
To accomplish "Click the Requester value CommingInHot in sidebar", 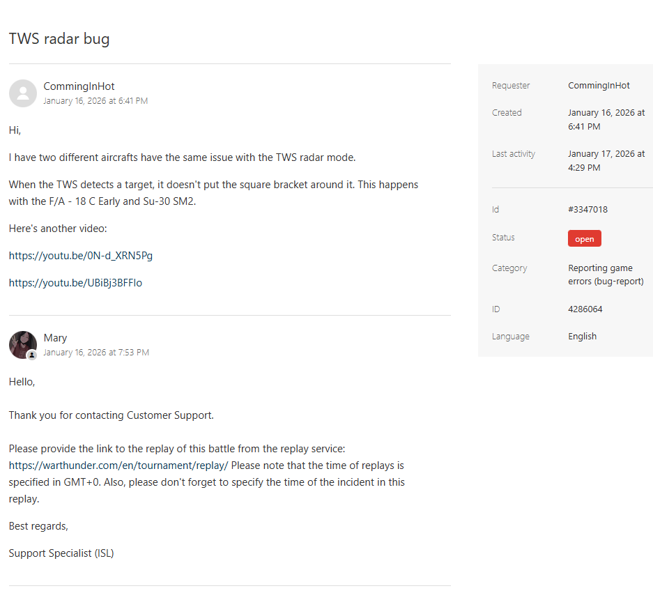I will pyautogui.click(x=599, y=86).
